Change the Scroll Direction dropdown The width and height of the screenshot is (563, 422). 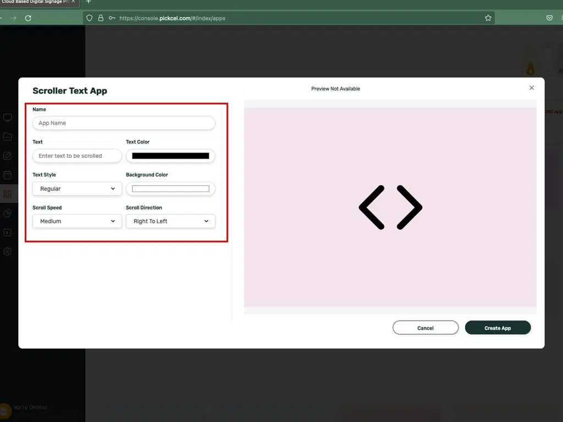coord(170,221)
